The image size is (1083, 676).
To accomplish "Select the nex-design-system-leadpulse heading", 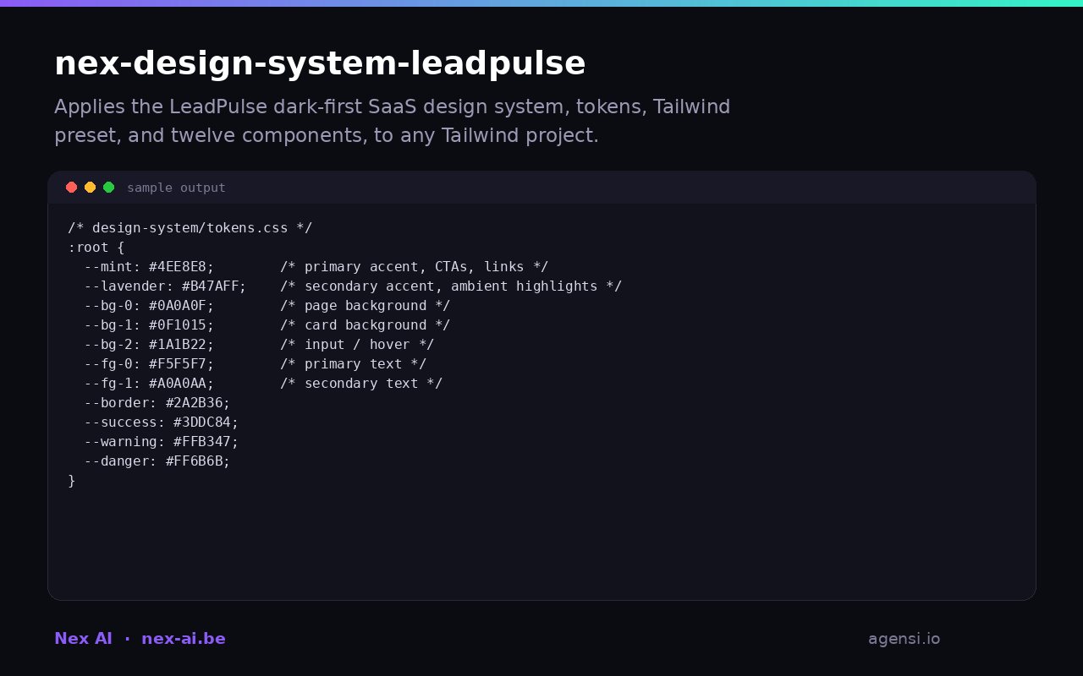I will click(320, 64).
